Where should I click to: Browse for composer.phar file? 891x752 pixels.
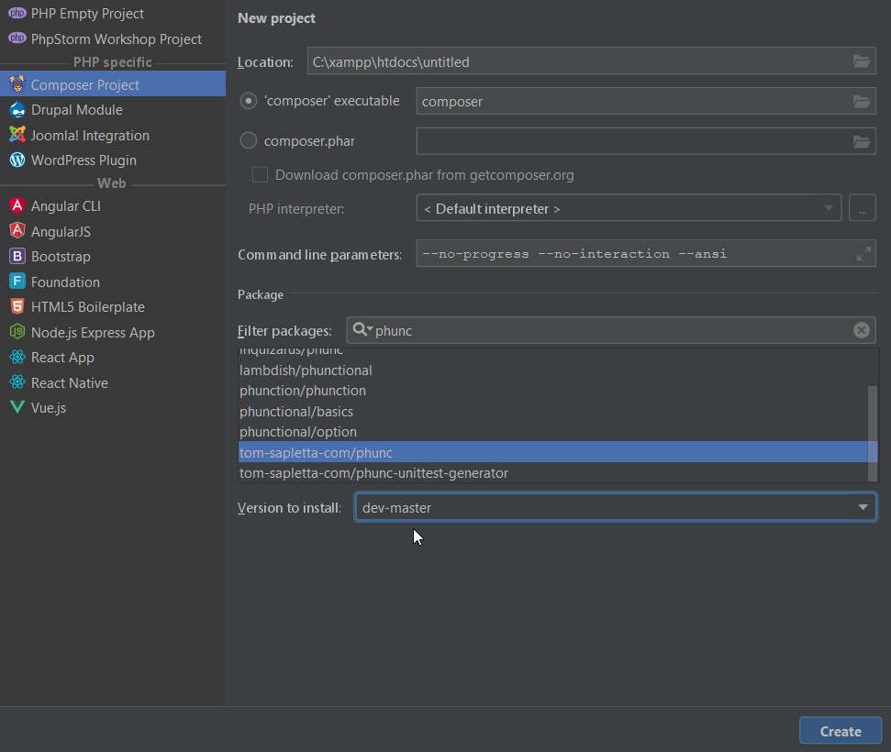862,141
